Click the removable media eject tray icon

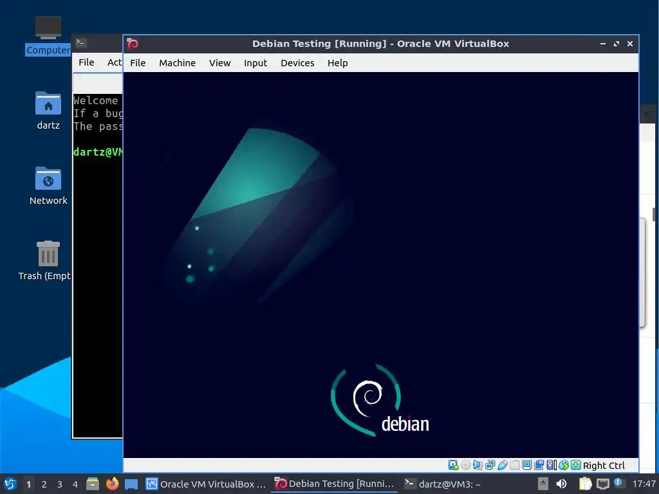[543, 484]
